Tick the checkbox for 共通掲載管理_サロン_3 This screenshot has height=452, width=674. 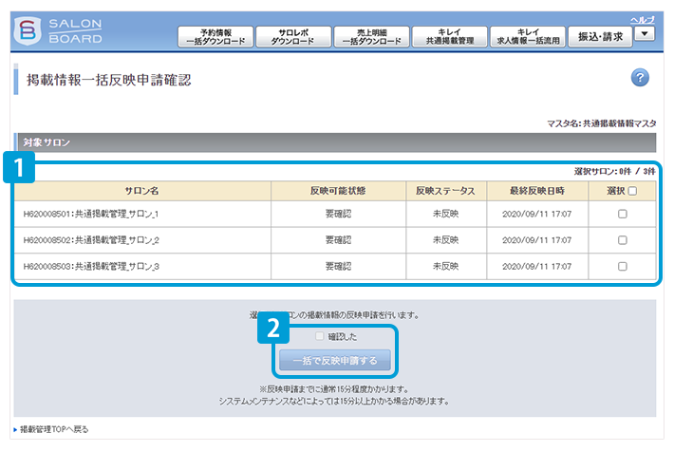click(x=622, y=266)
